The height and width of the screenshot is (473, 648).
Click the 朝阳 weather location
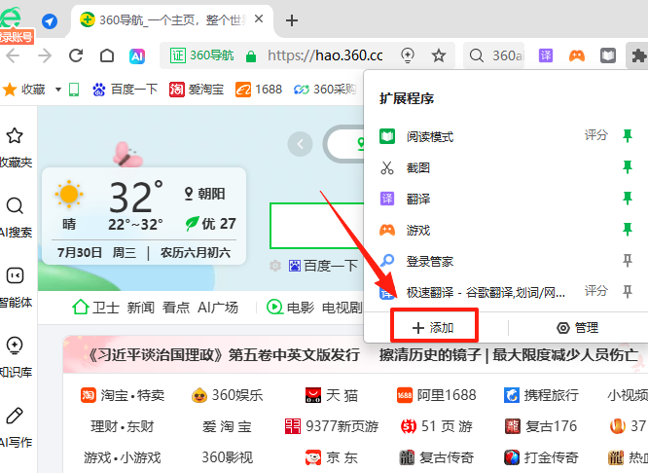204,194
